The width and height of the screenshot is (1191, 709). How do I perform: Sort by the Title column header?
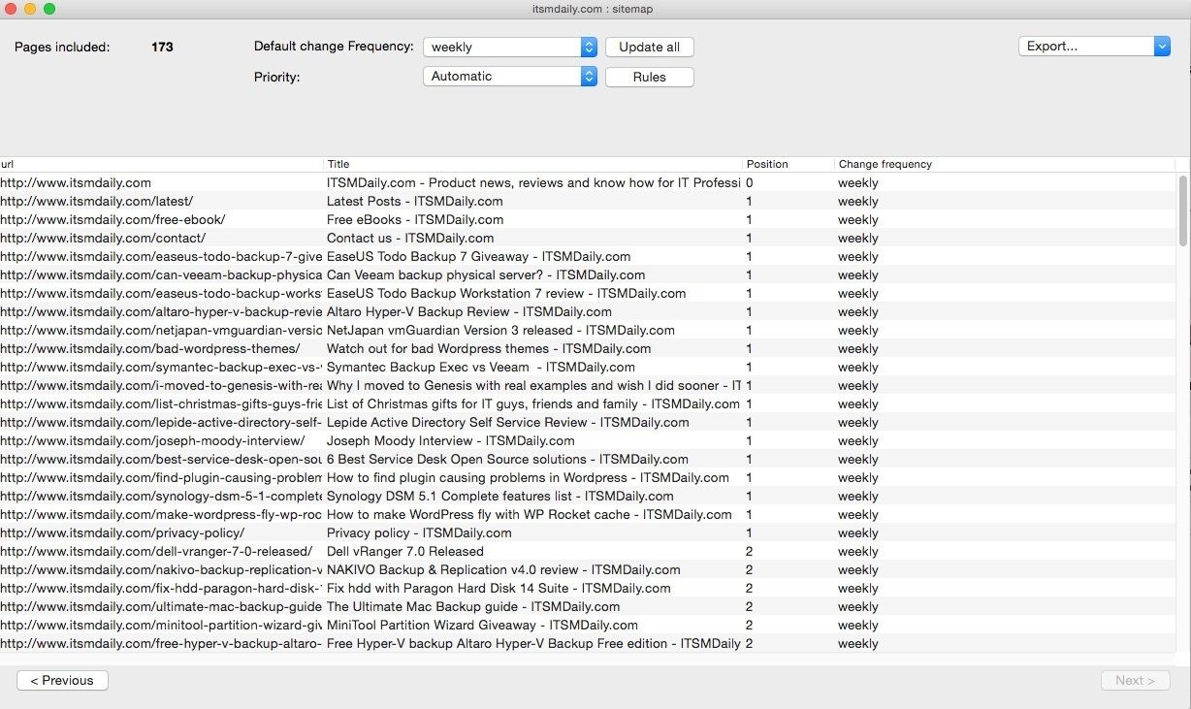(533, 164)
